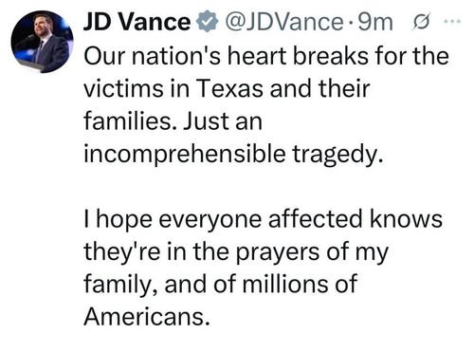Open the JD Vance display name link
The height and width of the screenshot is (352, 474).
click(137, 22)
